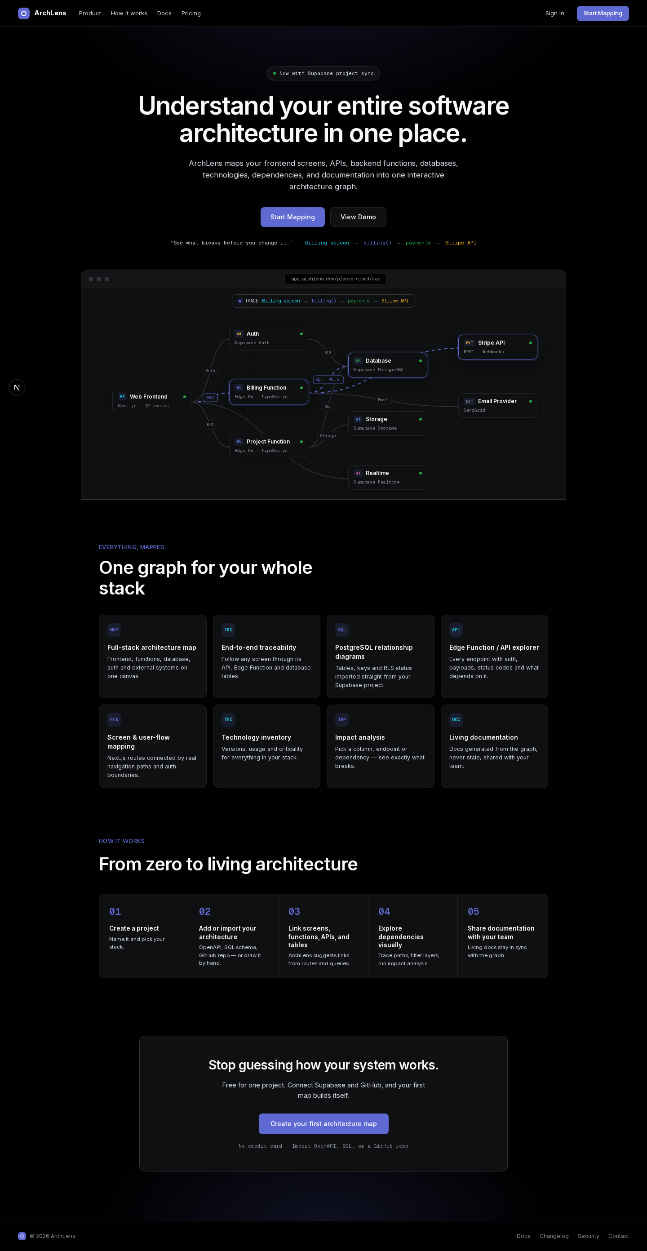Click the Share documentation with your team heading
The width and height of the screenshot is (647, 1251).
tap(501, 932)
